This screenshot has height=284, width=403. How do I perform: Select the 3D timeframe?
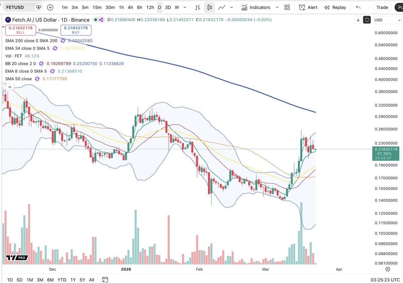point(168,7)
